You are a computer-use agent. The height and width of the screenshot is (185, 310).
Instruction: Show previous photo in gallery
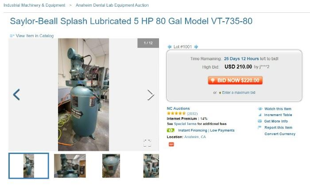(16, 94)
